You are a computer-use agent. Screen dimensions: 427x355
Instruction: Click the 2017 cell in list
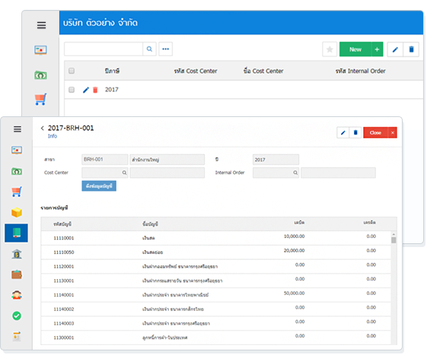(112, 90)
